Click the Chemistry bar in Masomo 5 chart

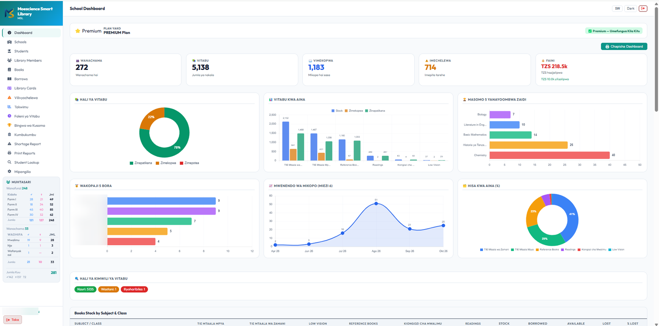(550, 155)
